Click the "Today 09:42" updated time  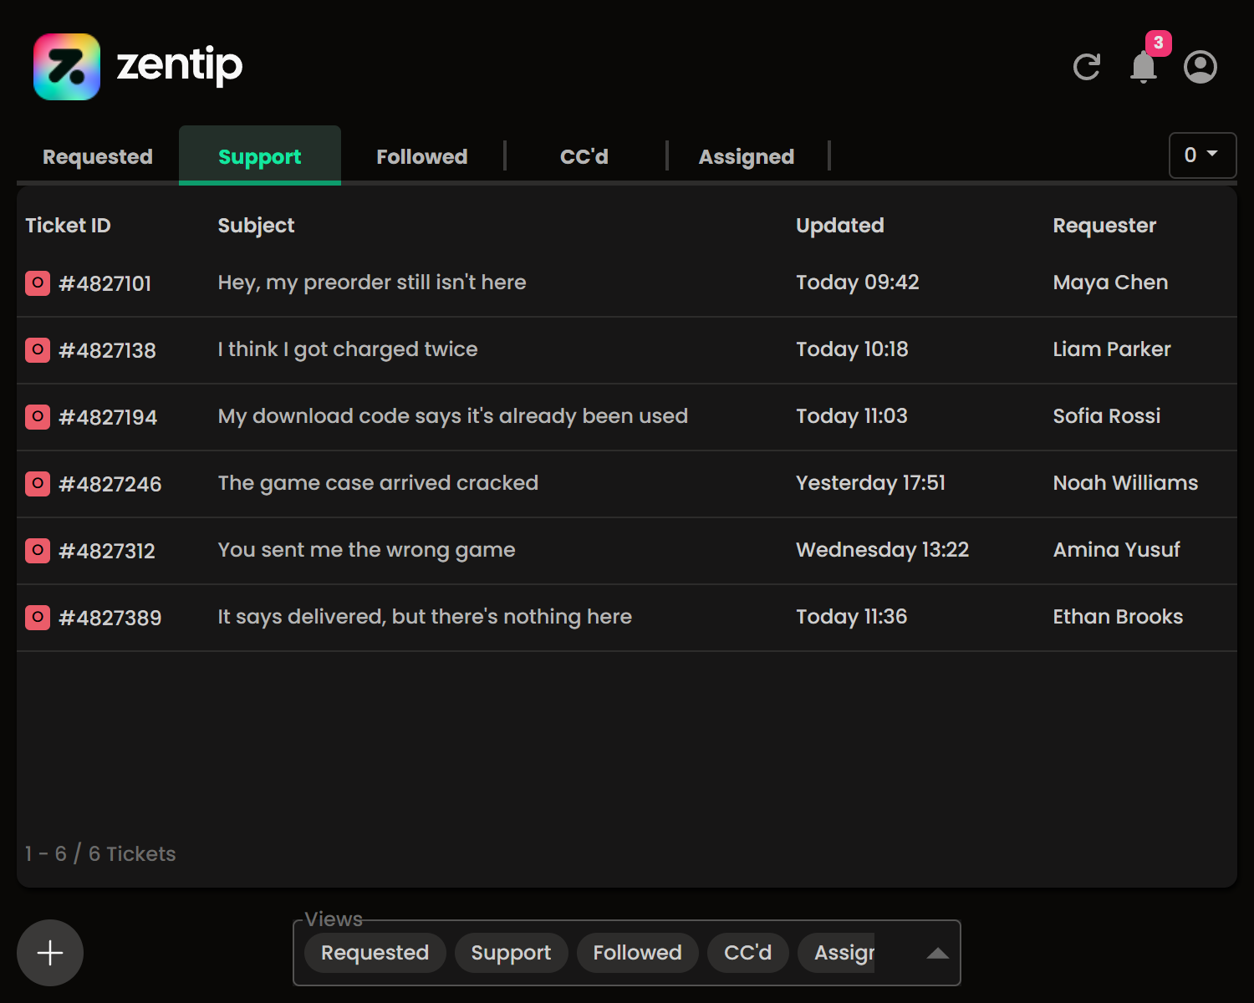click(857, 283)
